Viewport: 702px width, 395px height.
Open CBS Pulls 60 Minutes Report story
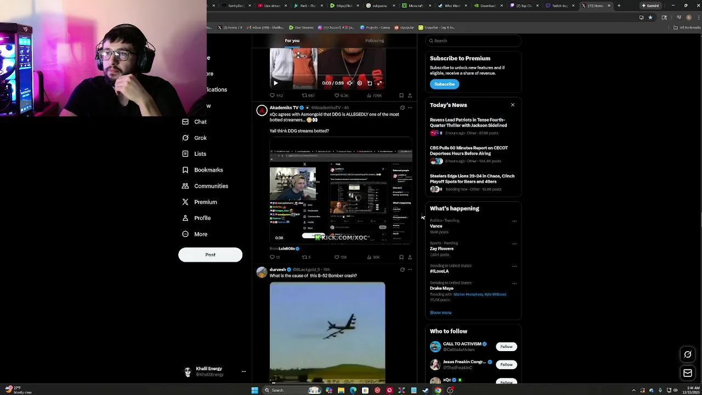[x=473, y=154]
